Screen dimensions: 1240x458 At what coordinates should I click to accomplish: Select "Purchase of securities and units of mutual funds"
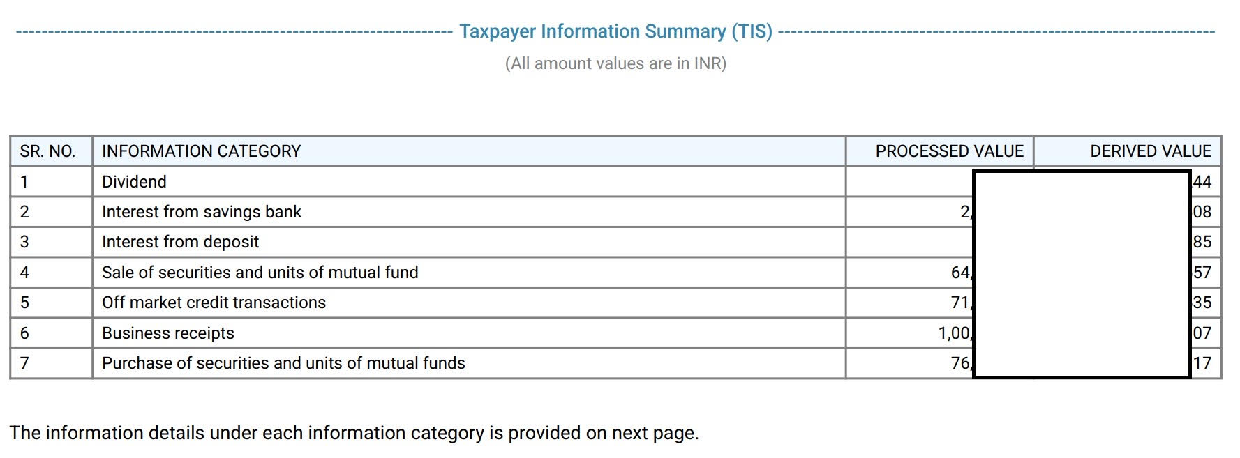pyautogui.click(x=283, y=363)
